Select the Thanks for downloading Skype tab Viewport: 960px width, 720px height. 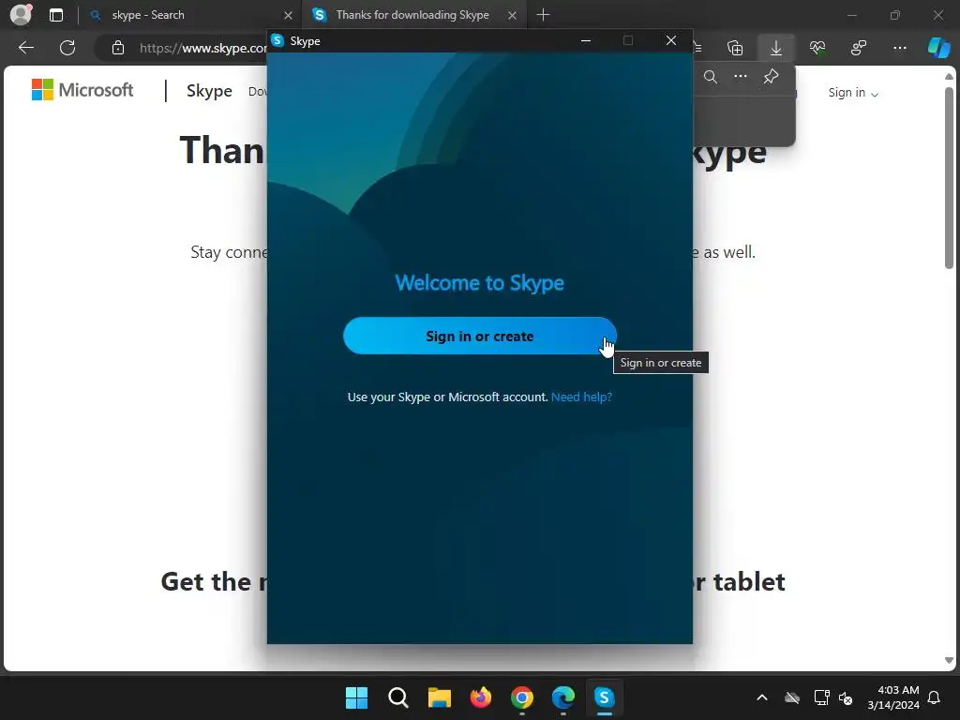(x=413, y=15)
